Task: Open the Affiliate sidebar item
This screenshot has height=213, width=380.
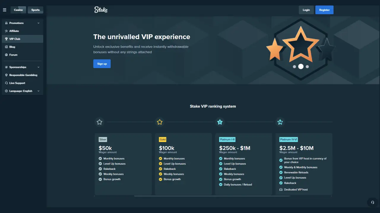Action: point(14,31)
